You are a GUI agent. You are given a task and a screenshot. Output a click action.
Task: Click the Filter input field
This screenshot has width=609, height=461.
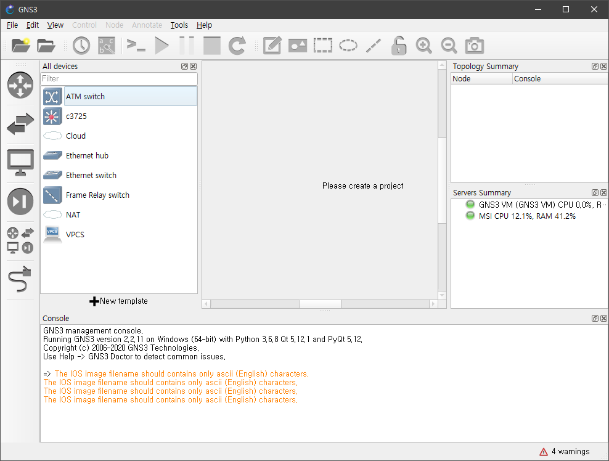point(119,79)
